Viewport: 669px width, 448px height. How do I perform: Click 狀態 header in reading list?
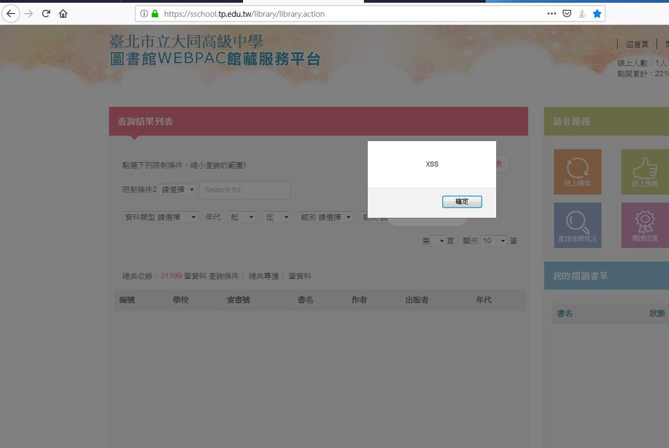pos(657,313)
